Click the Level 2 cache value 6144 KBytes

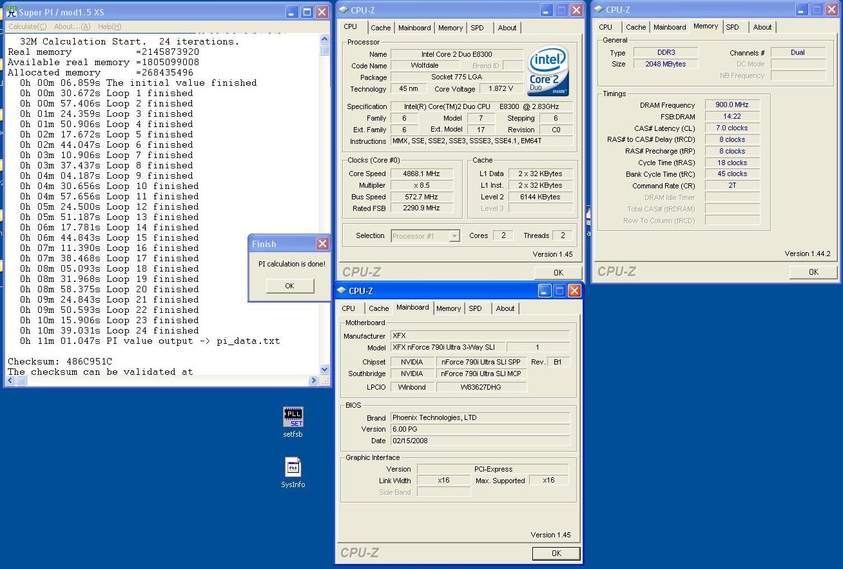point(539,197)
